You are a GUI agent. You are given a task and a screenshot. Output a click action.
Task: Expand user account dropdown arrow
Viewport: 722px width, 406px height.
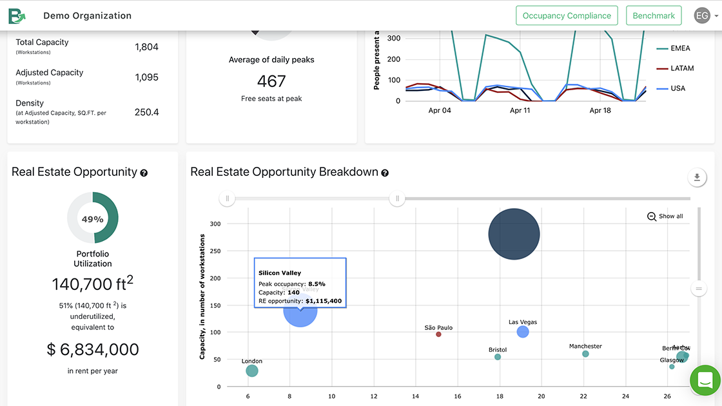click(716, 16)
